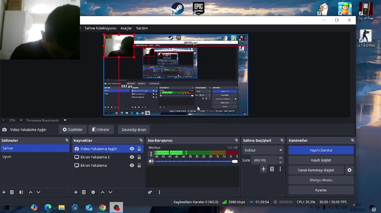This screenshot has width=381, height=213.
Task: Undock the Kontroller panel
Action: click(x=353, y=141)
